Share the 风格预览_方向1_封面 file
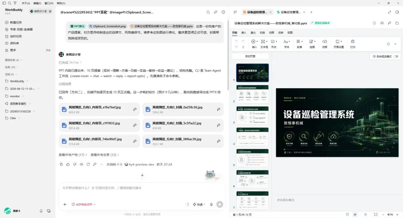Screen dimensions: 403x218 219,141
